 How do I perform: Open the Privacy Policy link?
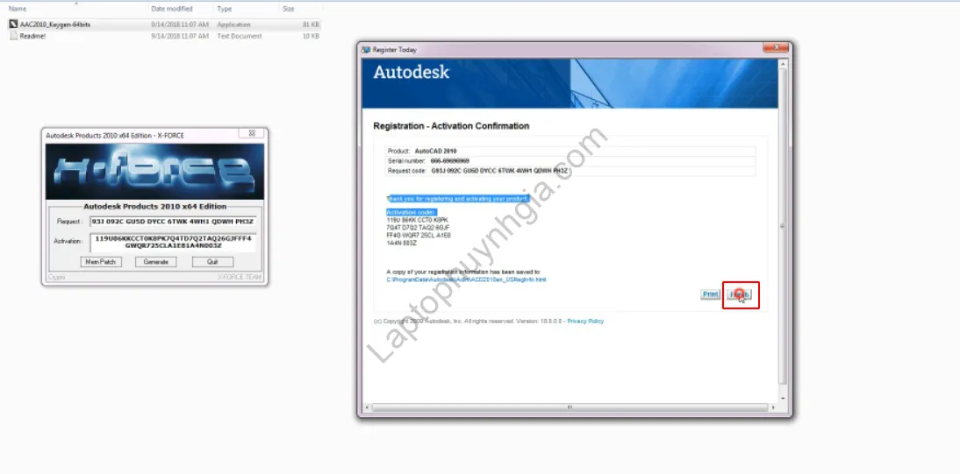pos(585,322)
